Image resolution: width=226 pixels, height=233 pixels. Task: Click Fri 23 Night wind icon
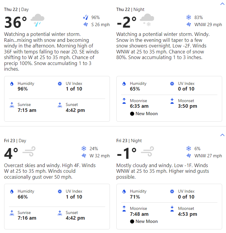click(147, 151)
